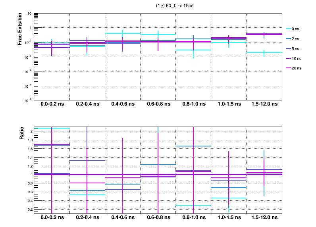Click the "0 ns" legend text

point(296,29)
